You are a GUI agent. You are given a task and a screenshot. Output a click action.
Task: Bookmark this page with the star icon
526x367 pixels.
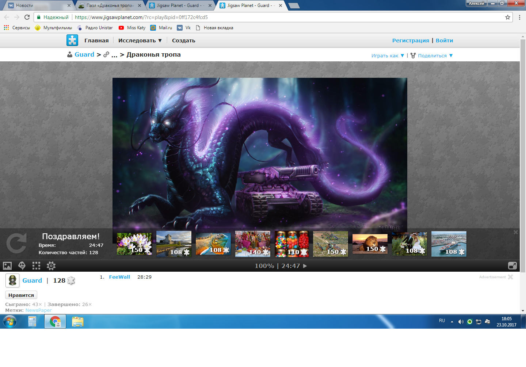click(x=508, y=17)
